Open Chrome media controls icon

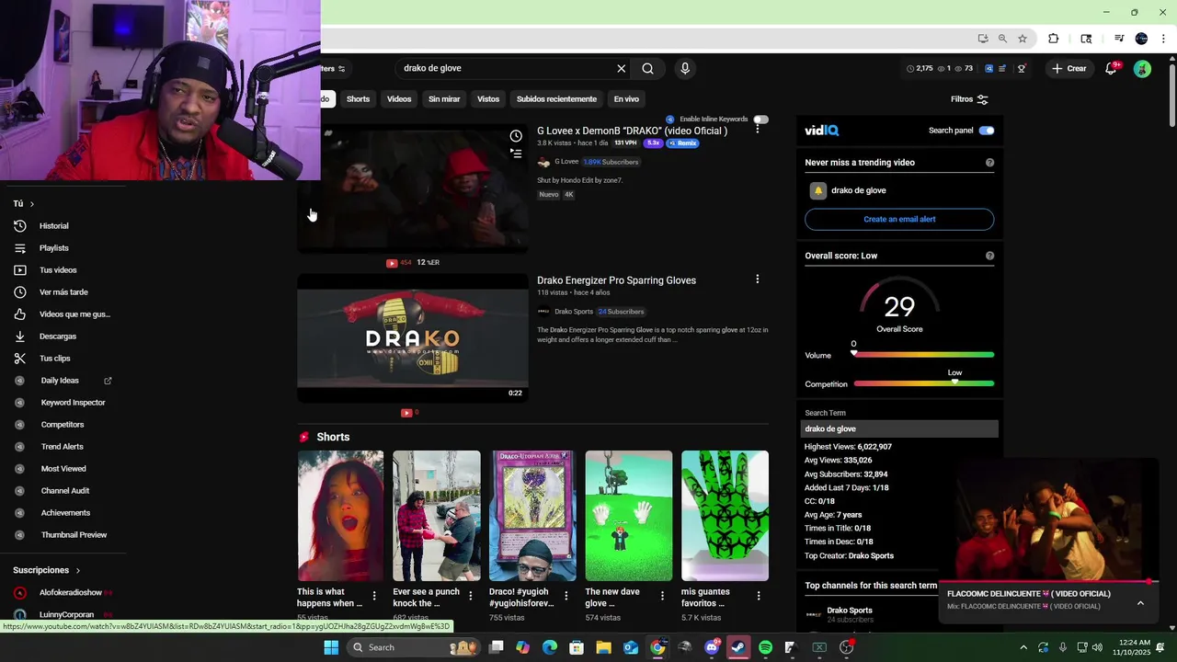tap(1119, 39)
